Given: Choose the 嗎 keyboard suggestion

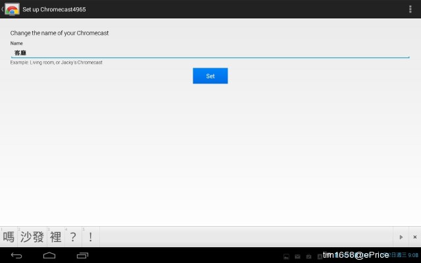Looking at the screenshot, I should coord(9,237).
